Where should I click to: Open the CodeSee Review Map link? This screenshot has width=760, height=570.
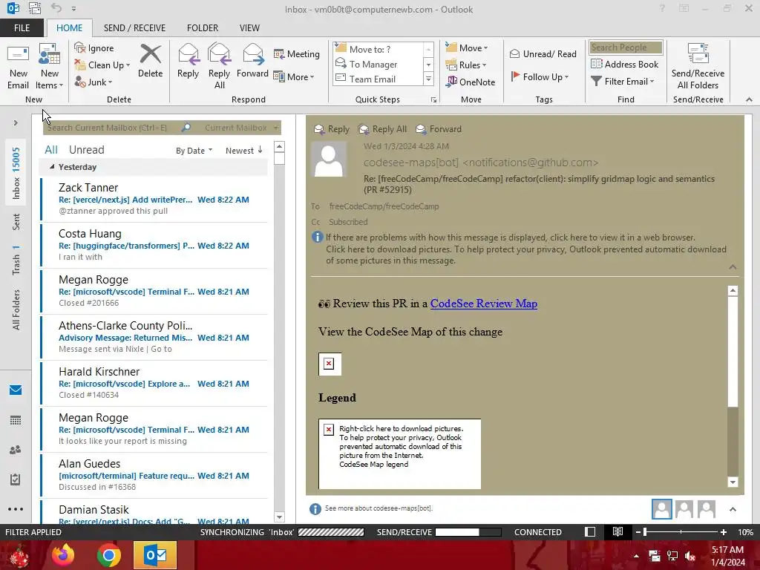pos(484,304)
